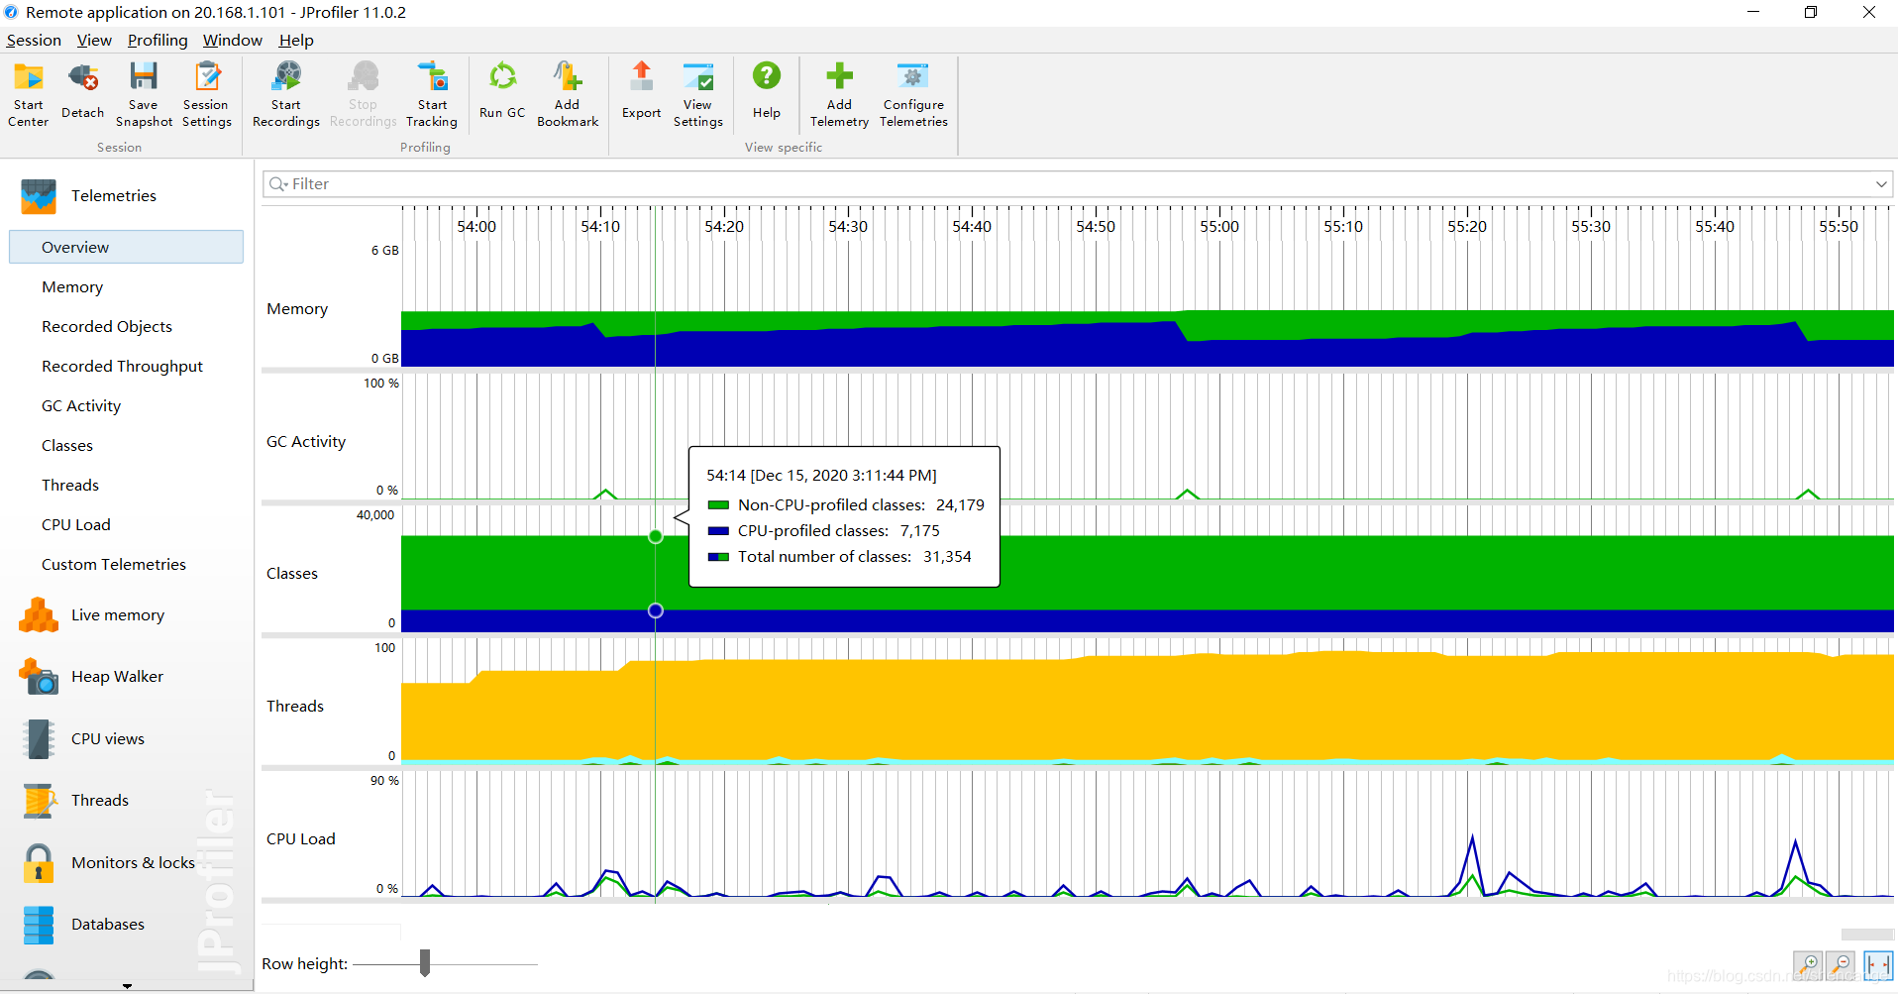Screen dimensions: 1898x994
Task: Open Session Settings
Action: [206, 94]
